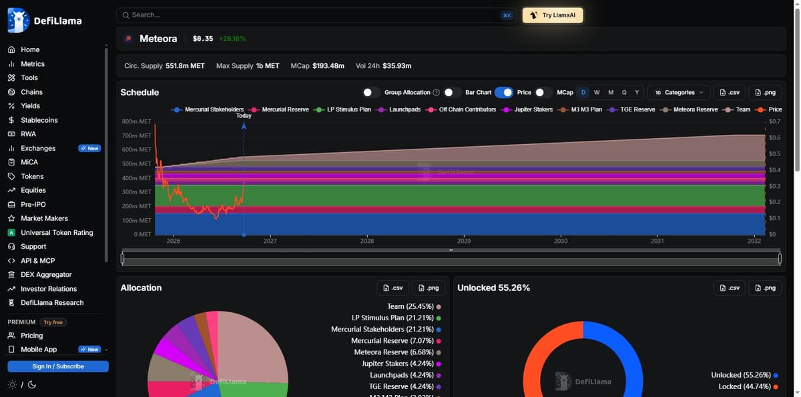This screenshot has width=801, height=397.
Task: Download Schedule chart as .png
Action: point(765,93)
